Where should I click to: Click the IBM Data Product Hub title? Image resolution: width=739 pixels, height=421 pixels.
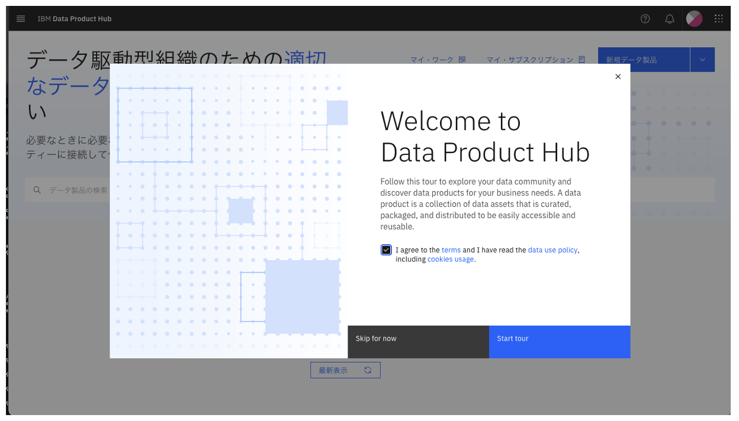[75, 19]
